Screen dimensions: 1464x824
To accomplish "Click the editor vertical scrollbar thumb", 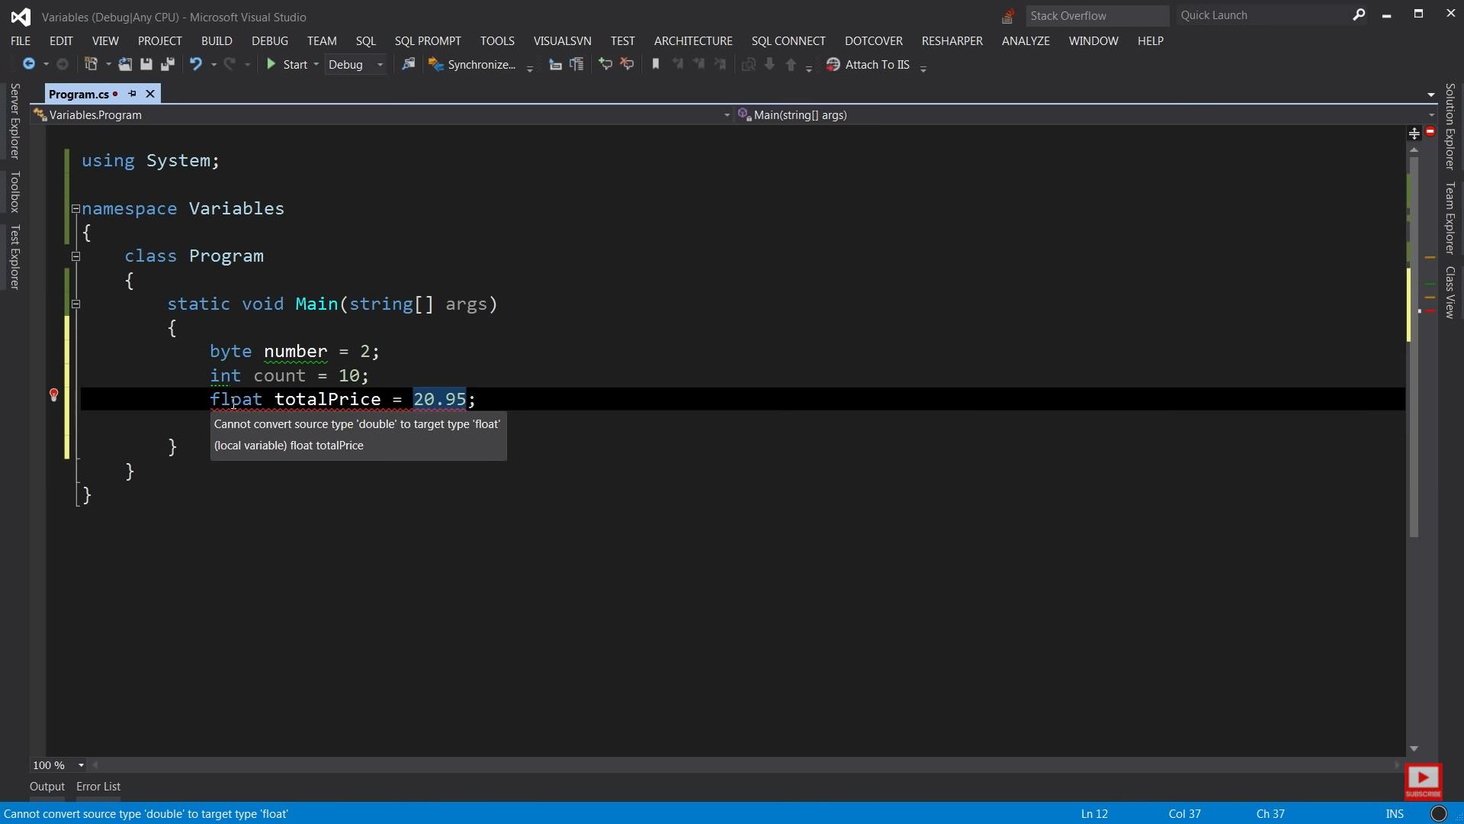I will [1414, 347].
